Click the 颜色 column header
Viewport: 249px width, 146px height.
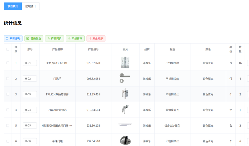(x=208, y=49)
